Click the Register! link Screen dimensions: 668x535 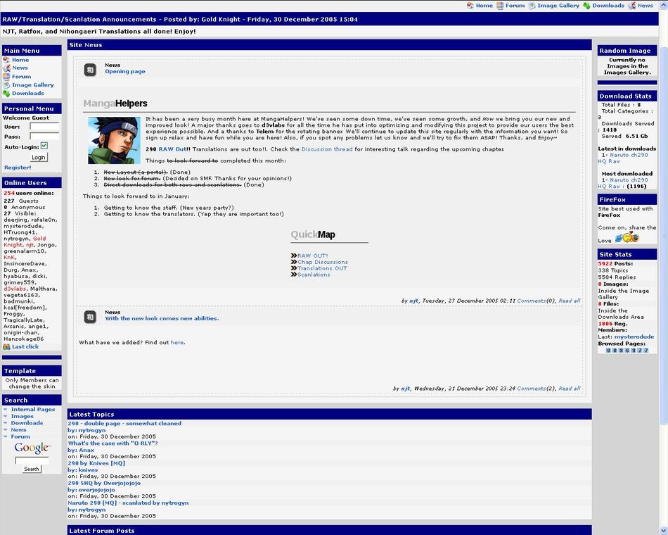[18, 168]
